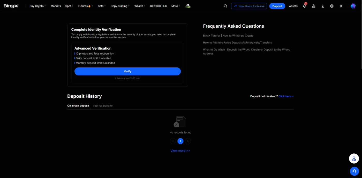Open the notifications bell icon
Screen dimensions: 362x178
click(305, 6)
